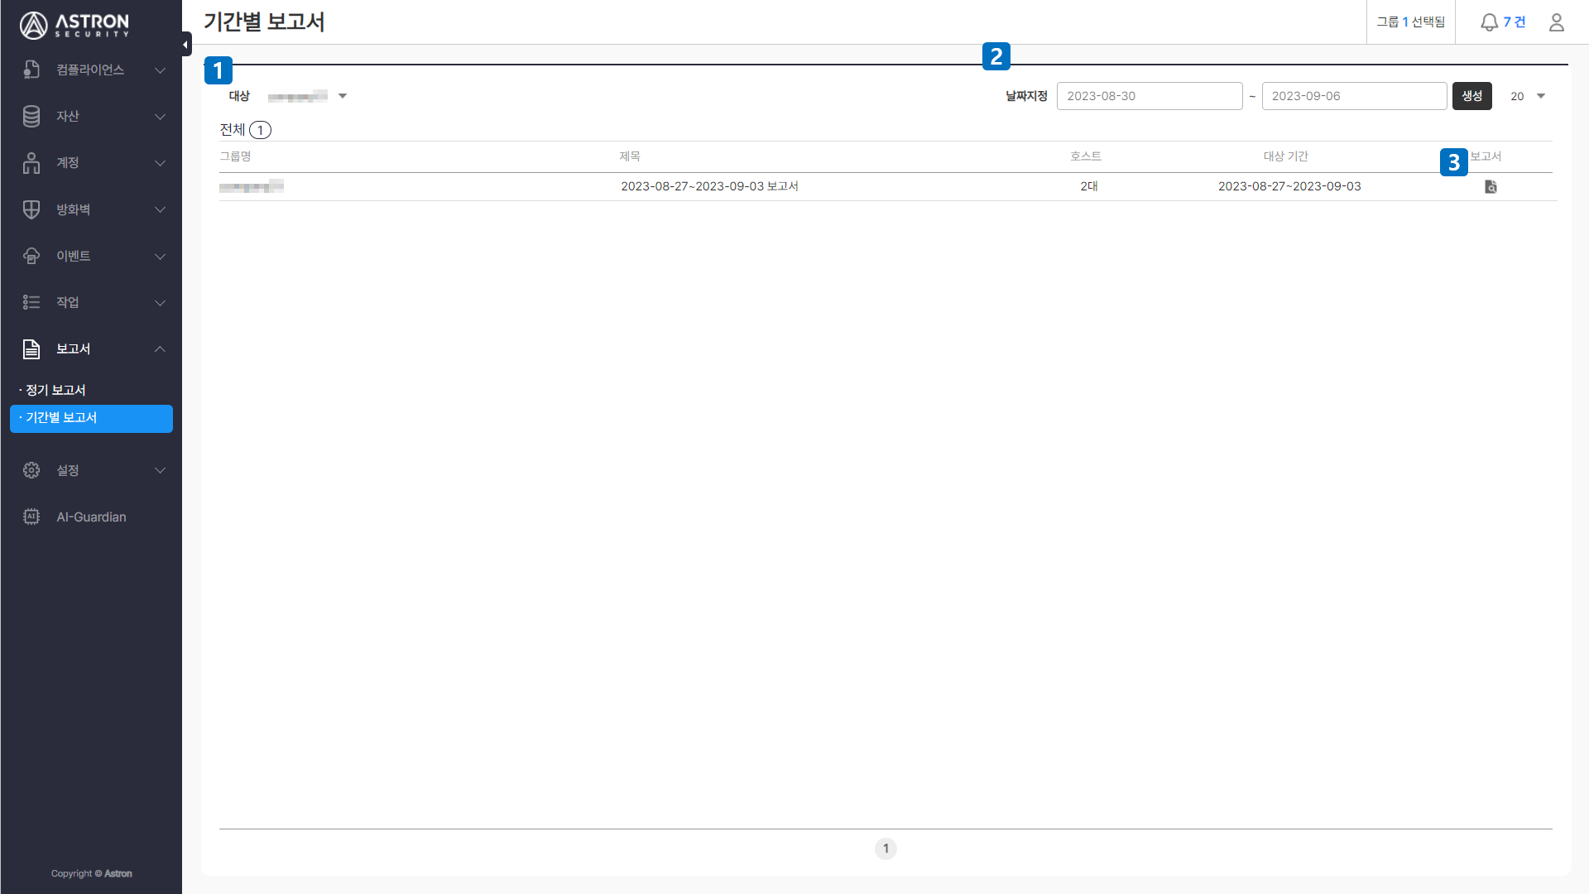This screenshot has height=894, width=1589.
Task: Click the 보고서 document icon
Action: point(31,349)
